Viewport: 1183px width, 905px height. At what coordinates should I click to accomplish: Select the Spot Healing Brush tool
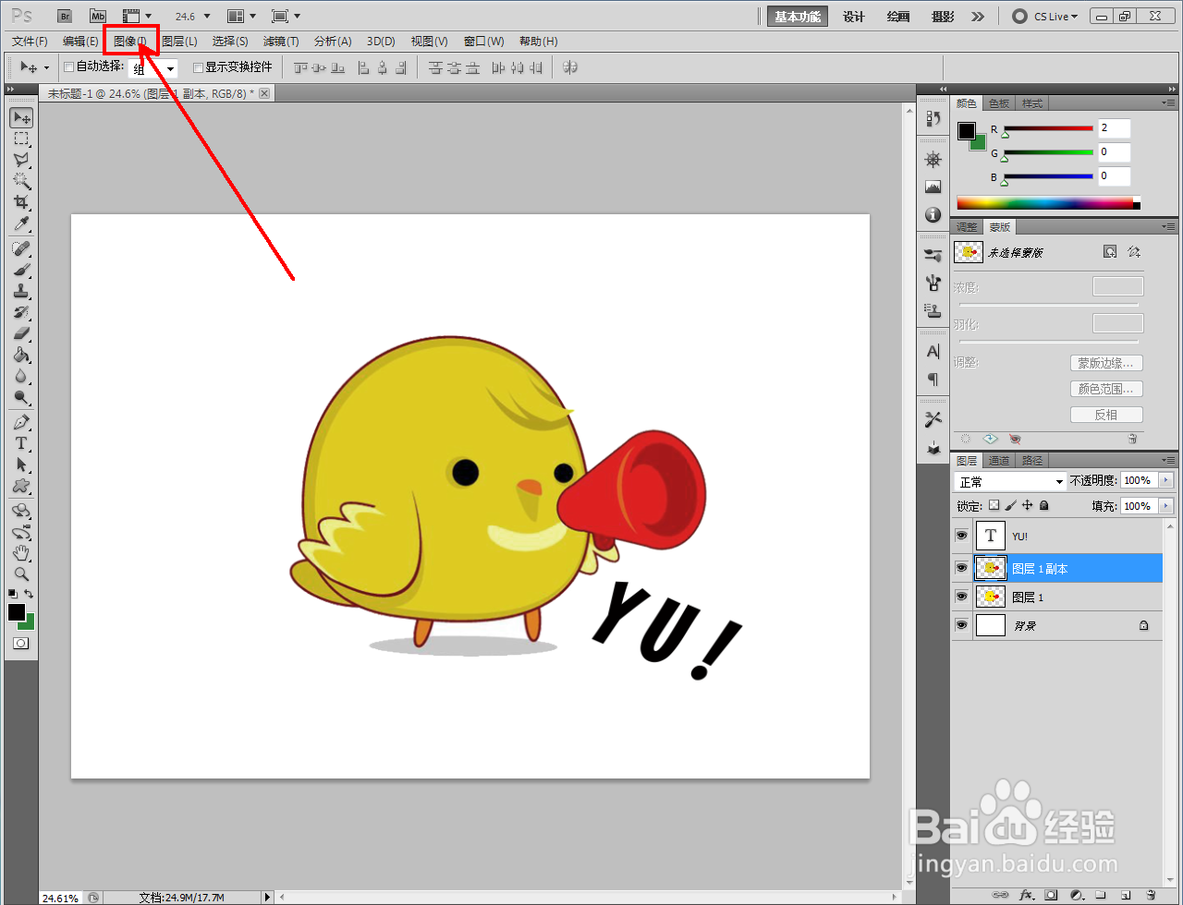21,248
